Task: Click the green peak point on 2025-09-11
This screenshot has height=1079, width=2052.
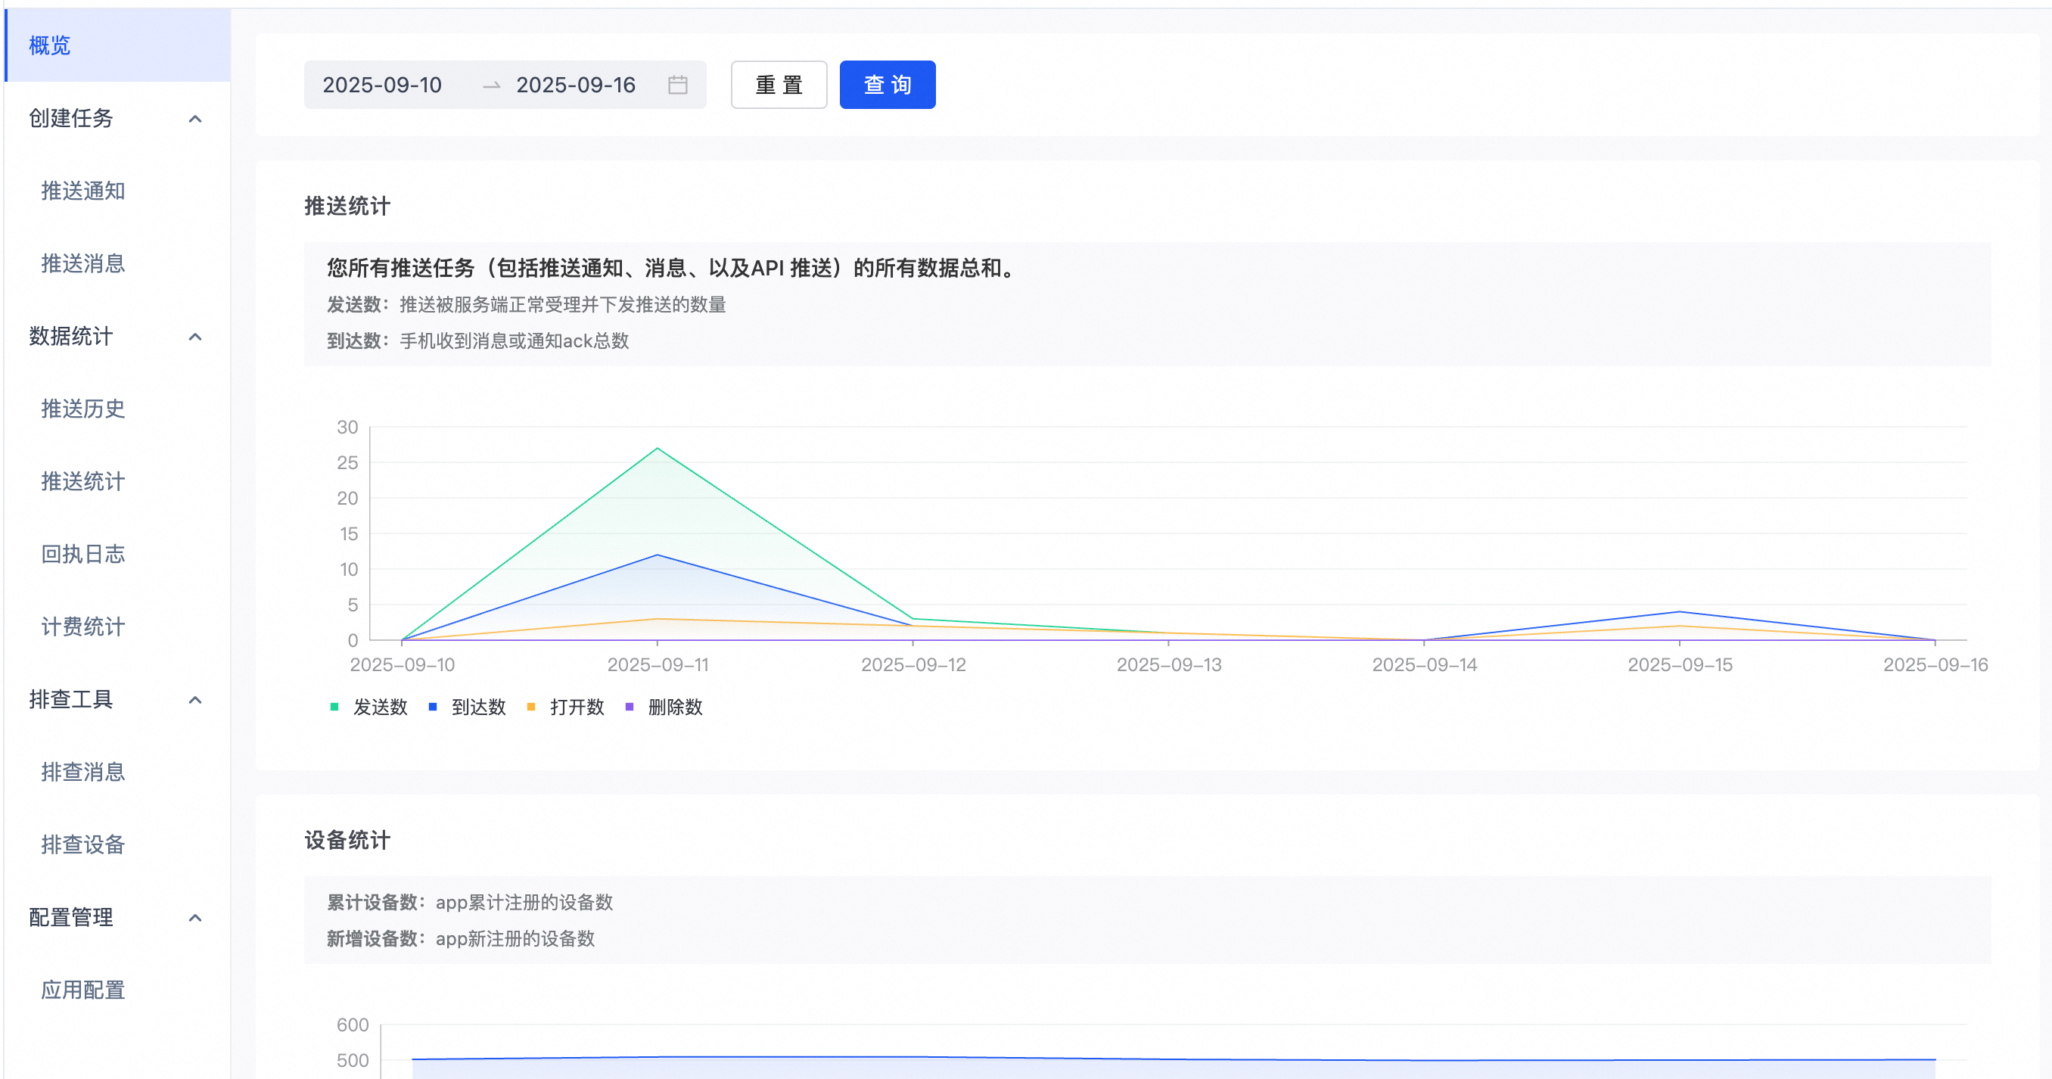Action: coord(658,449)
